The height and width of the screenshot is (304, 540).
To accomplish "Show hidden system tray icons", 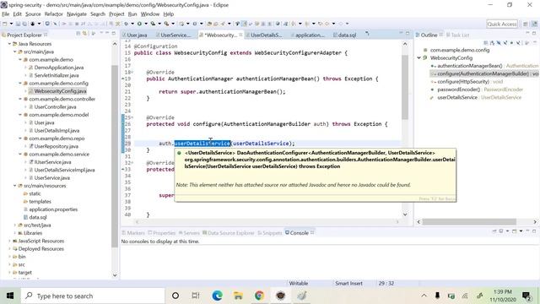I will (424, 296).
